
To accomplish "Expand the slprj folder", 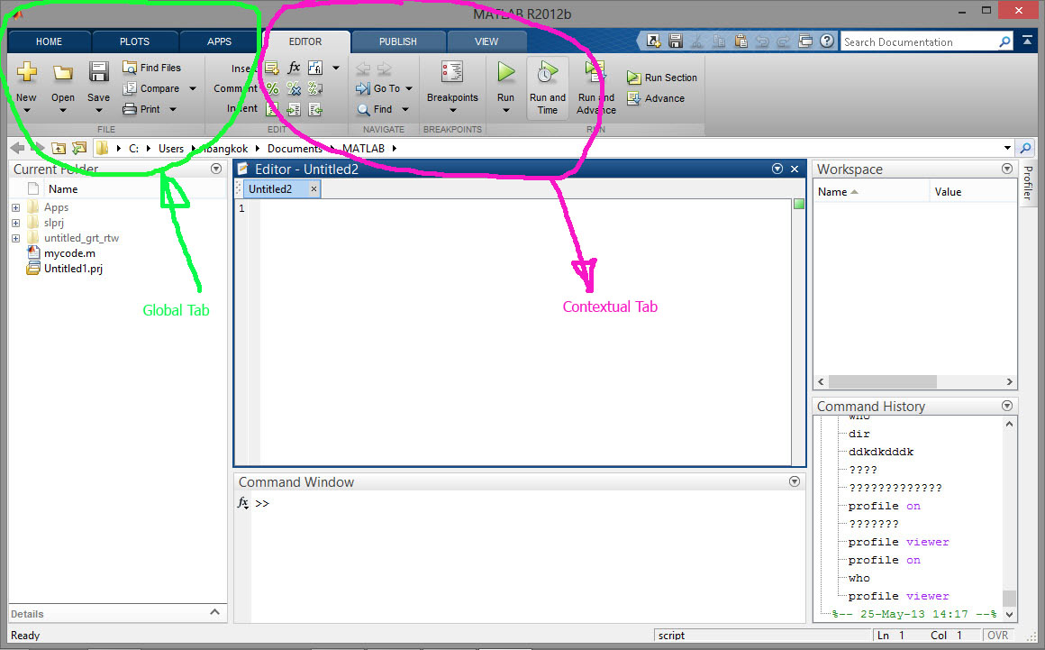I will [x=16, y=223].
